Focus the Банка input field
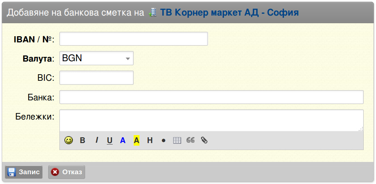 pos(212,97)
